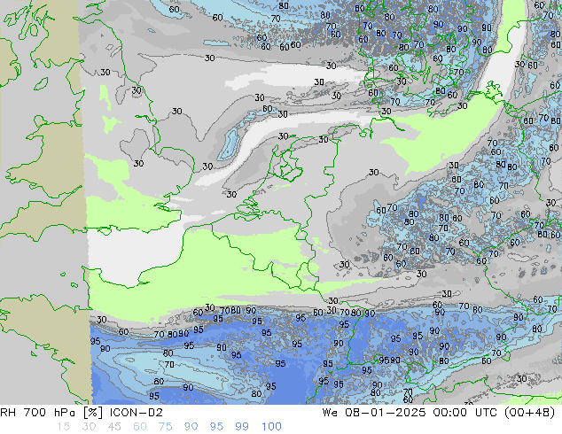Select the legend value 100 in the color scale

pos(271,427)
